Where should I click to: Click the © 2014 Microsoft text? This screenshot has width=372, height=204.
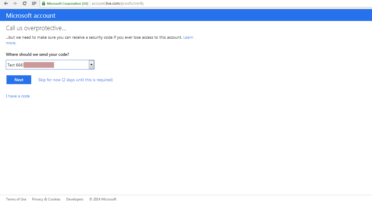click(x=103, y=199)
